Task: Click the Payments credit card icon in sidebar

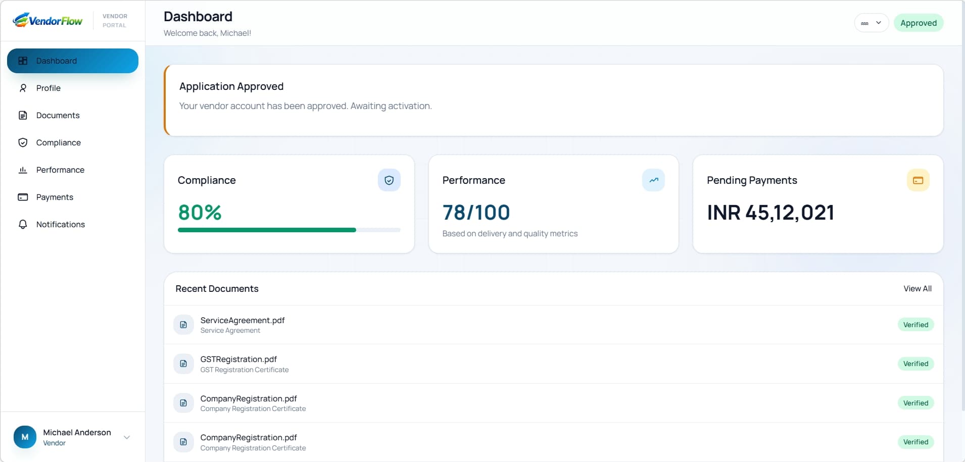Action: 23,197
